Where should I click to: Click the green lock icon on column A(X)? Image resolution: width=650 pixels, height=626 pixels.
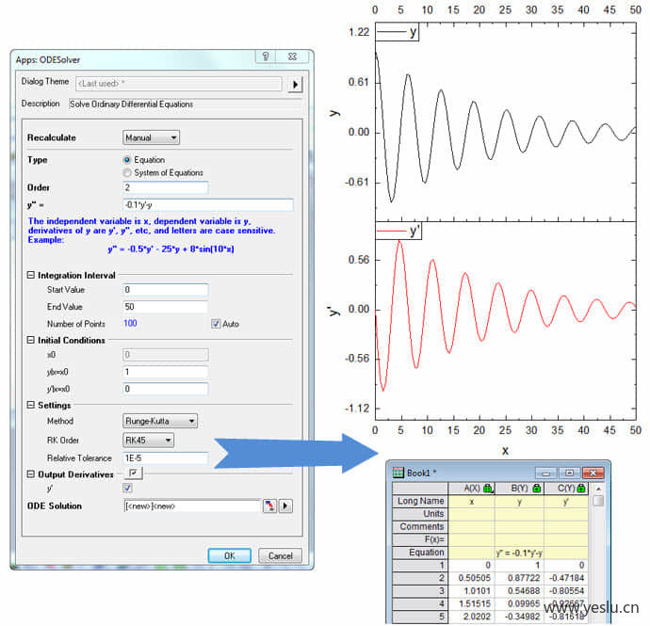pyautogui.click(x=488, y=489)
